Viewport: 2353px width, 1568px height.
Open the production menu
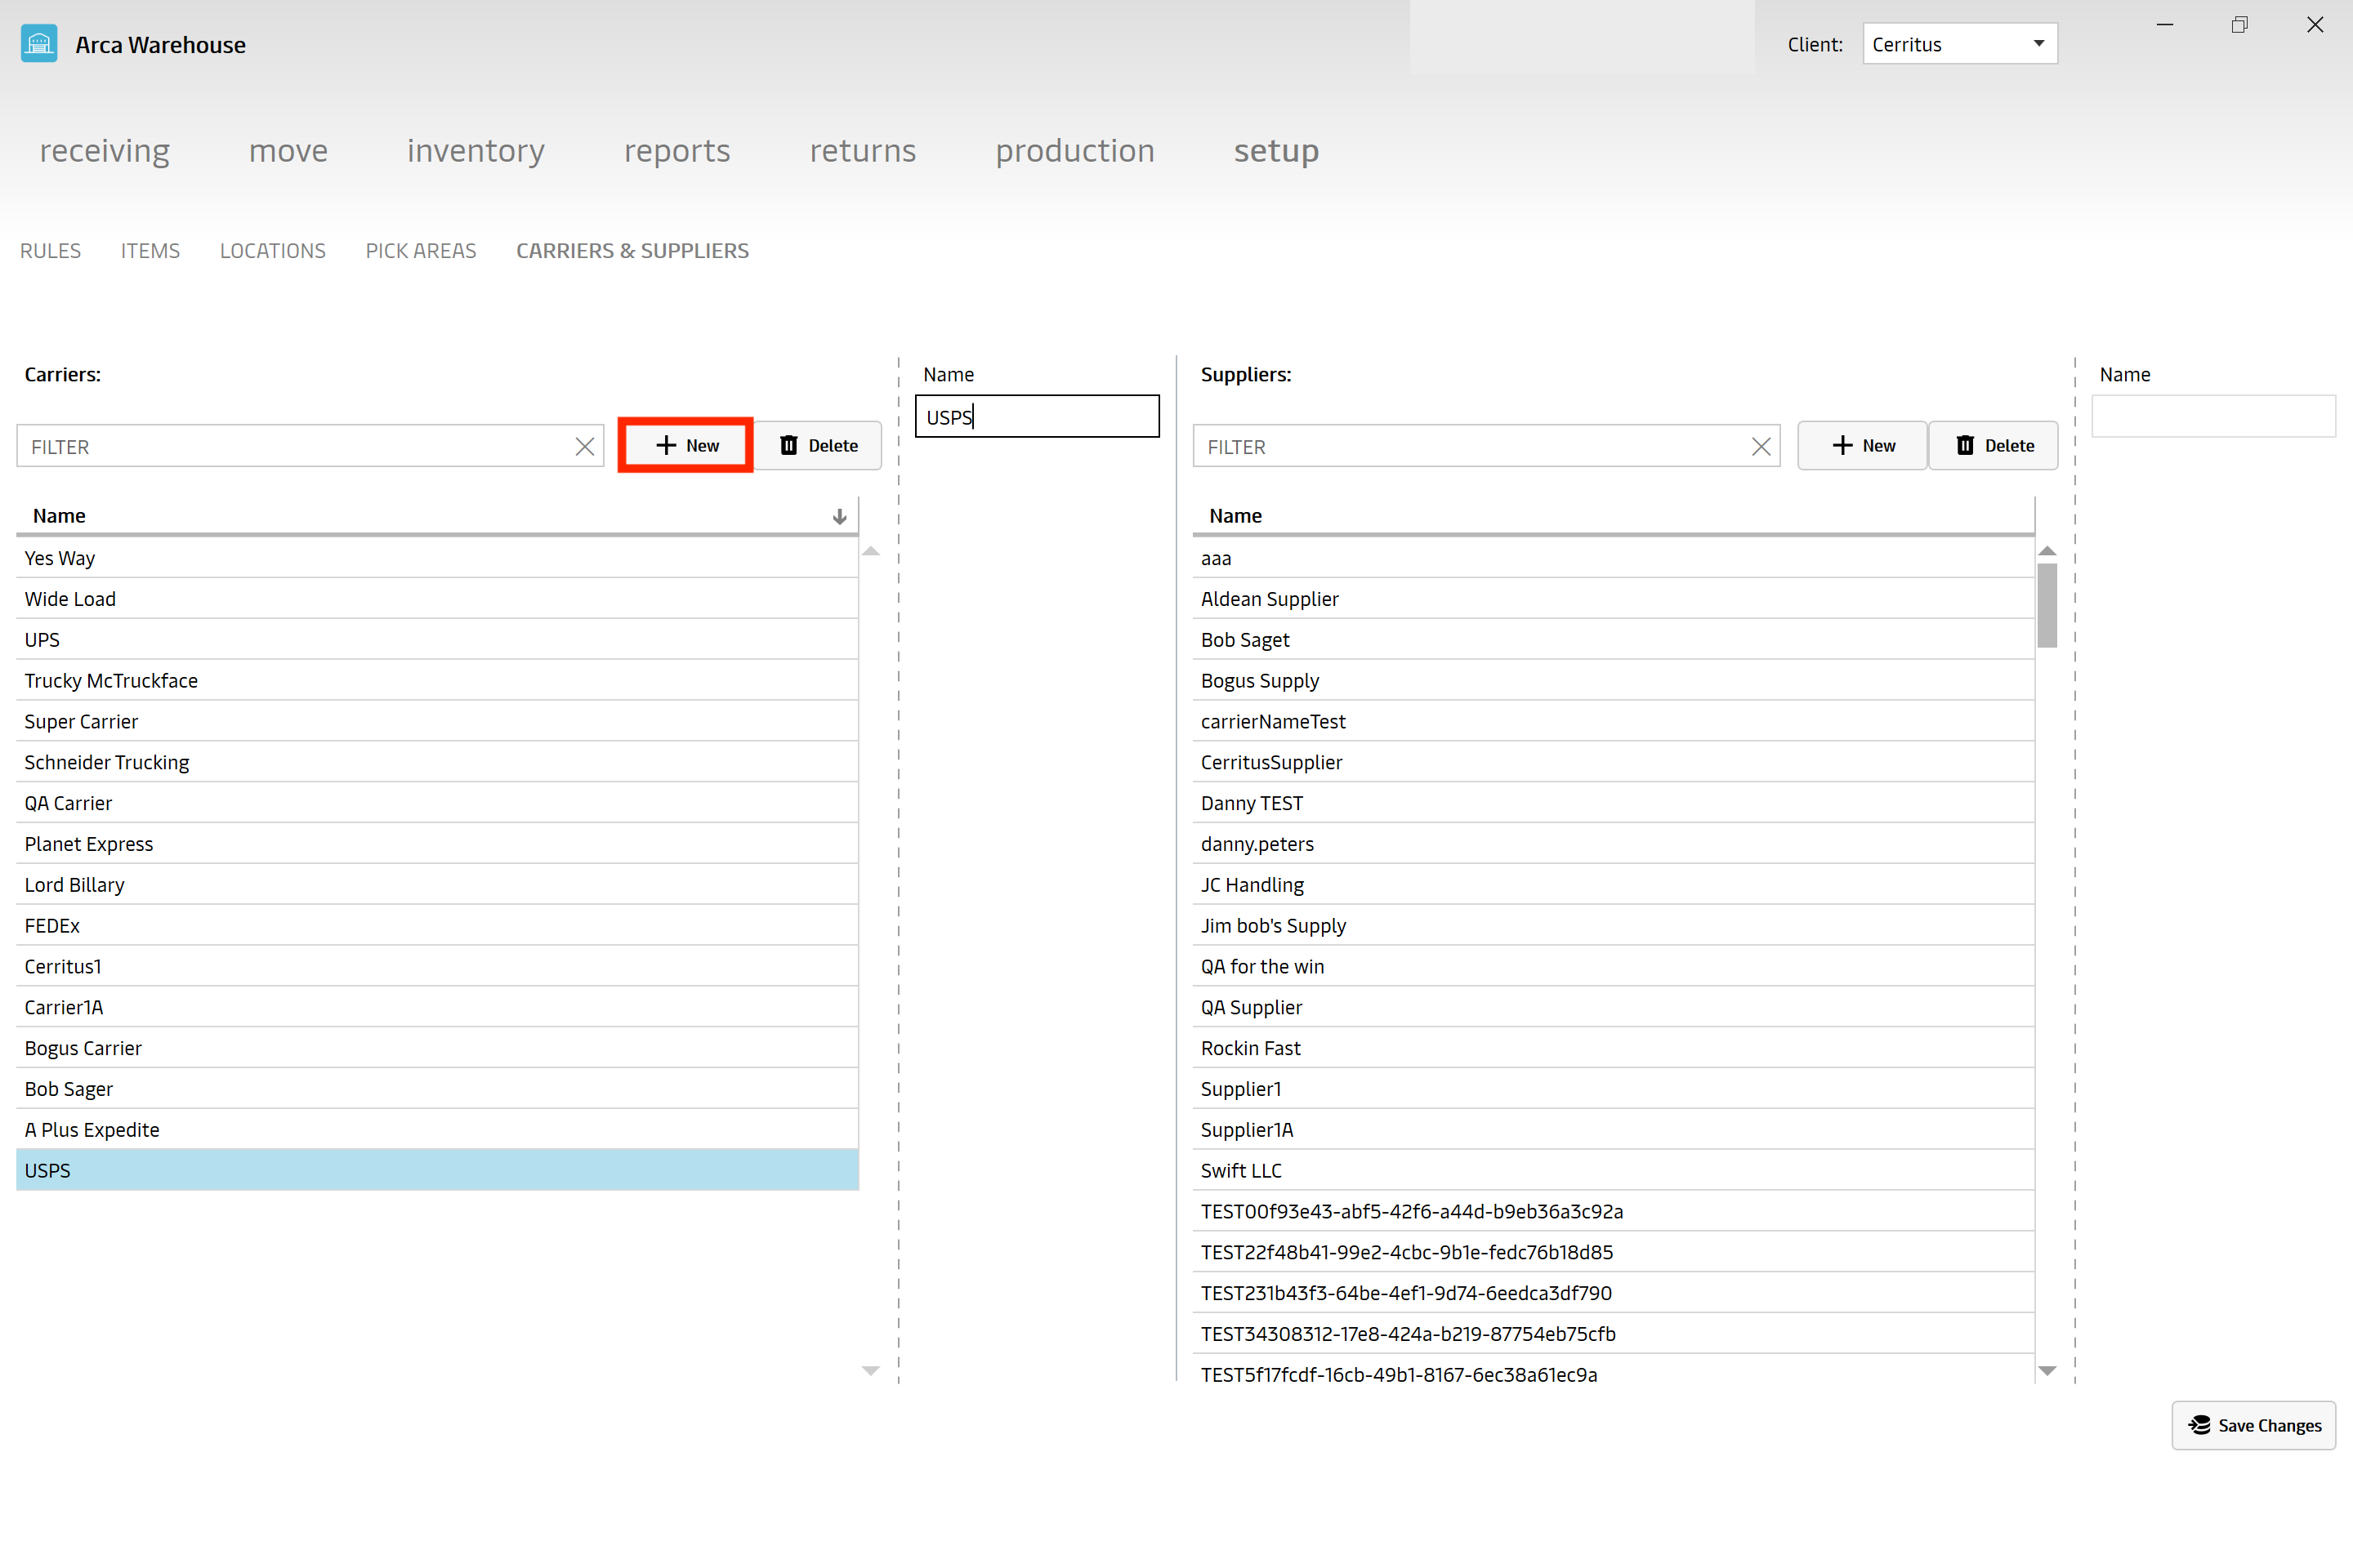point(1075,151)
